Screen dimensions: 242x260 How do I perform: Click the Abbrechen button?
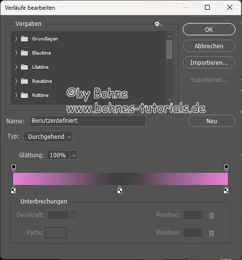click(x=209, y=46)
